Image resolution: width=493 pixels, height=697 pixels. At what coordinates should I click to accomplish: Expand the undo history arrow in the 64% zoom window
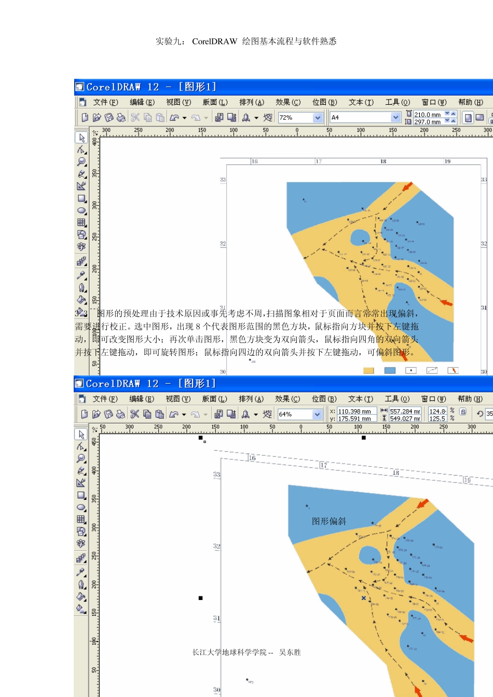[x=184, y=415]
